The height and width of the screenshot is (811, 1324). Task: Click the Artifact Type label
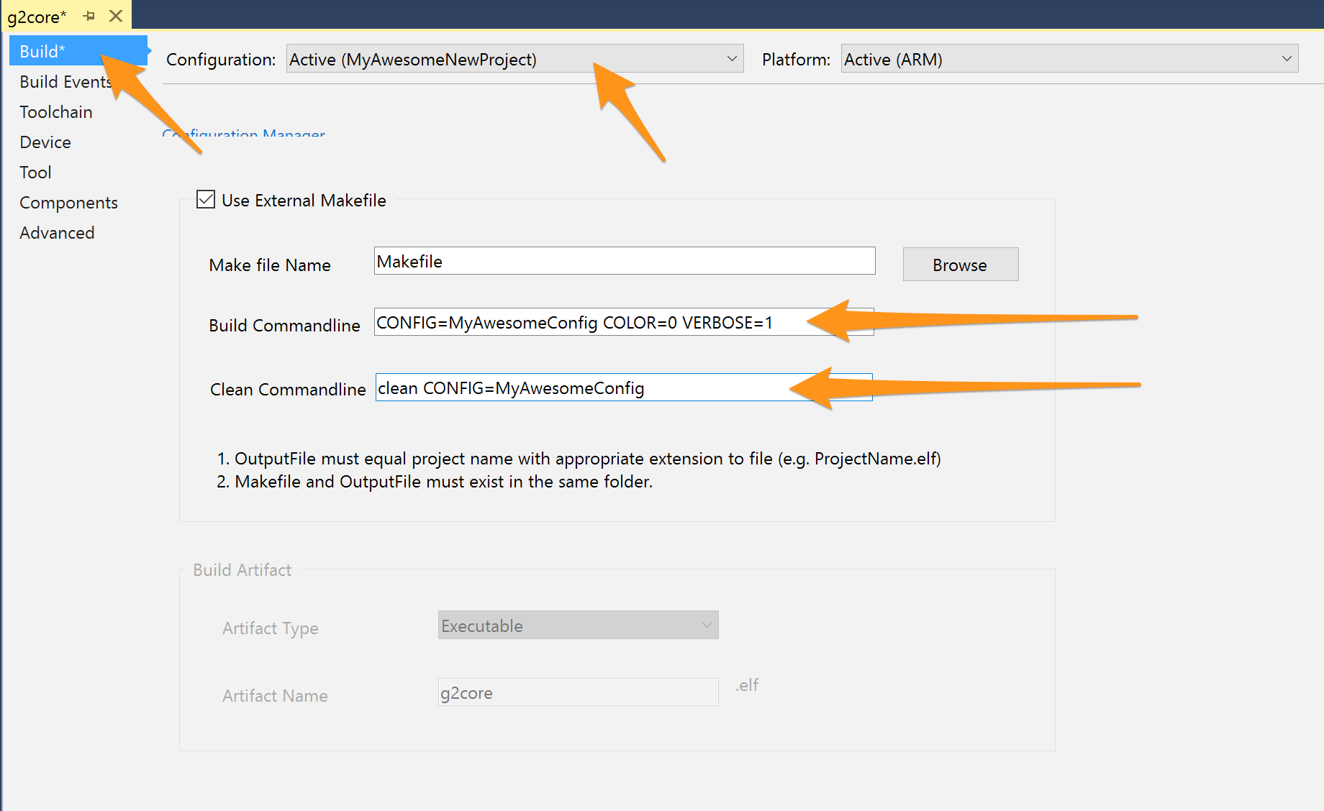click(x=271, y=628)
